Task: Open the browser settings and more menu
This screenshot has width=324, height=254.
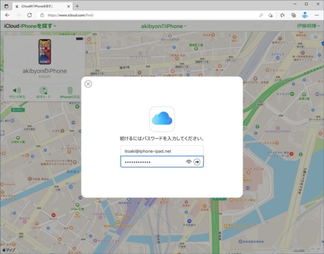Action: [x=317, y=15]
